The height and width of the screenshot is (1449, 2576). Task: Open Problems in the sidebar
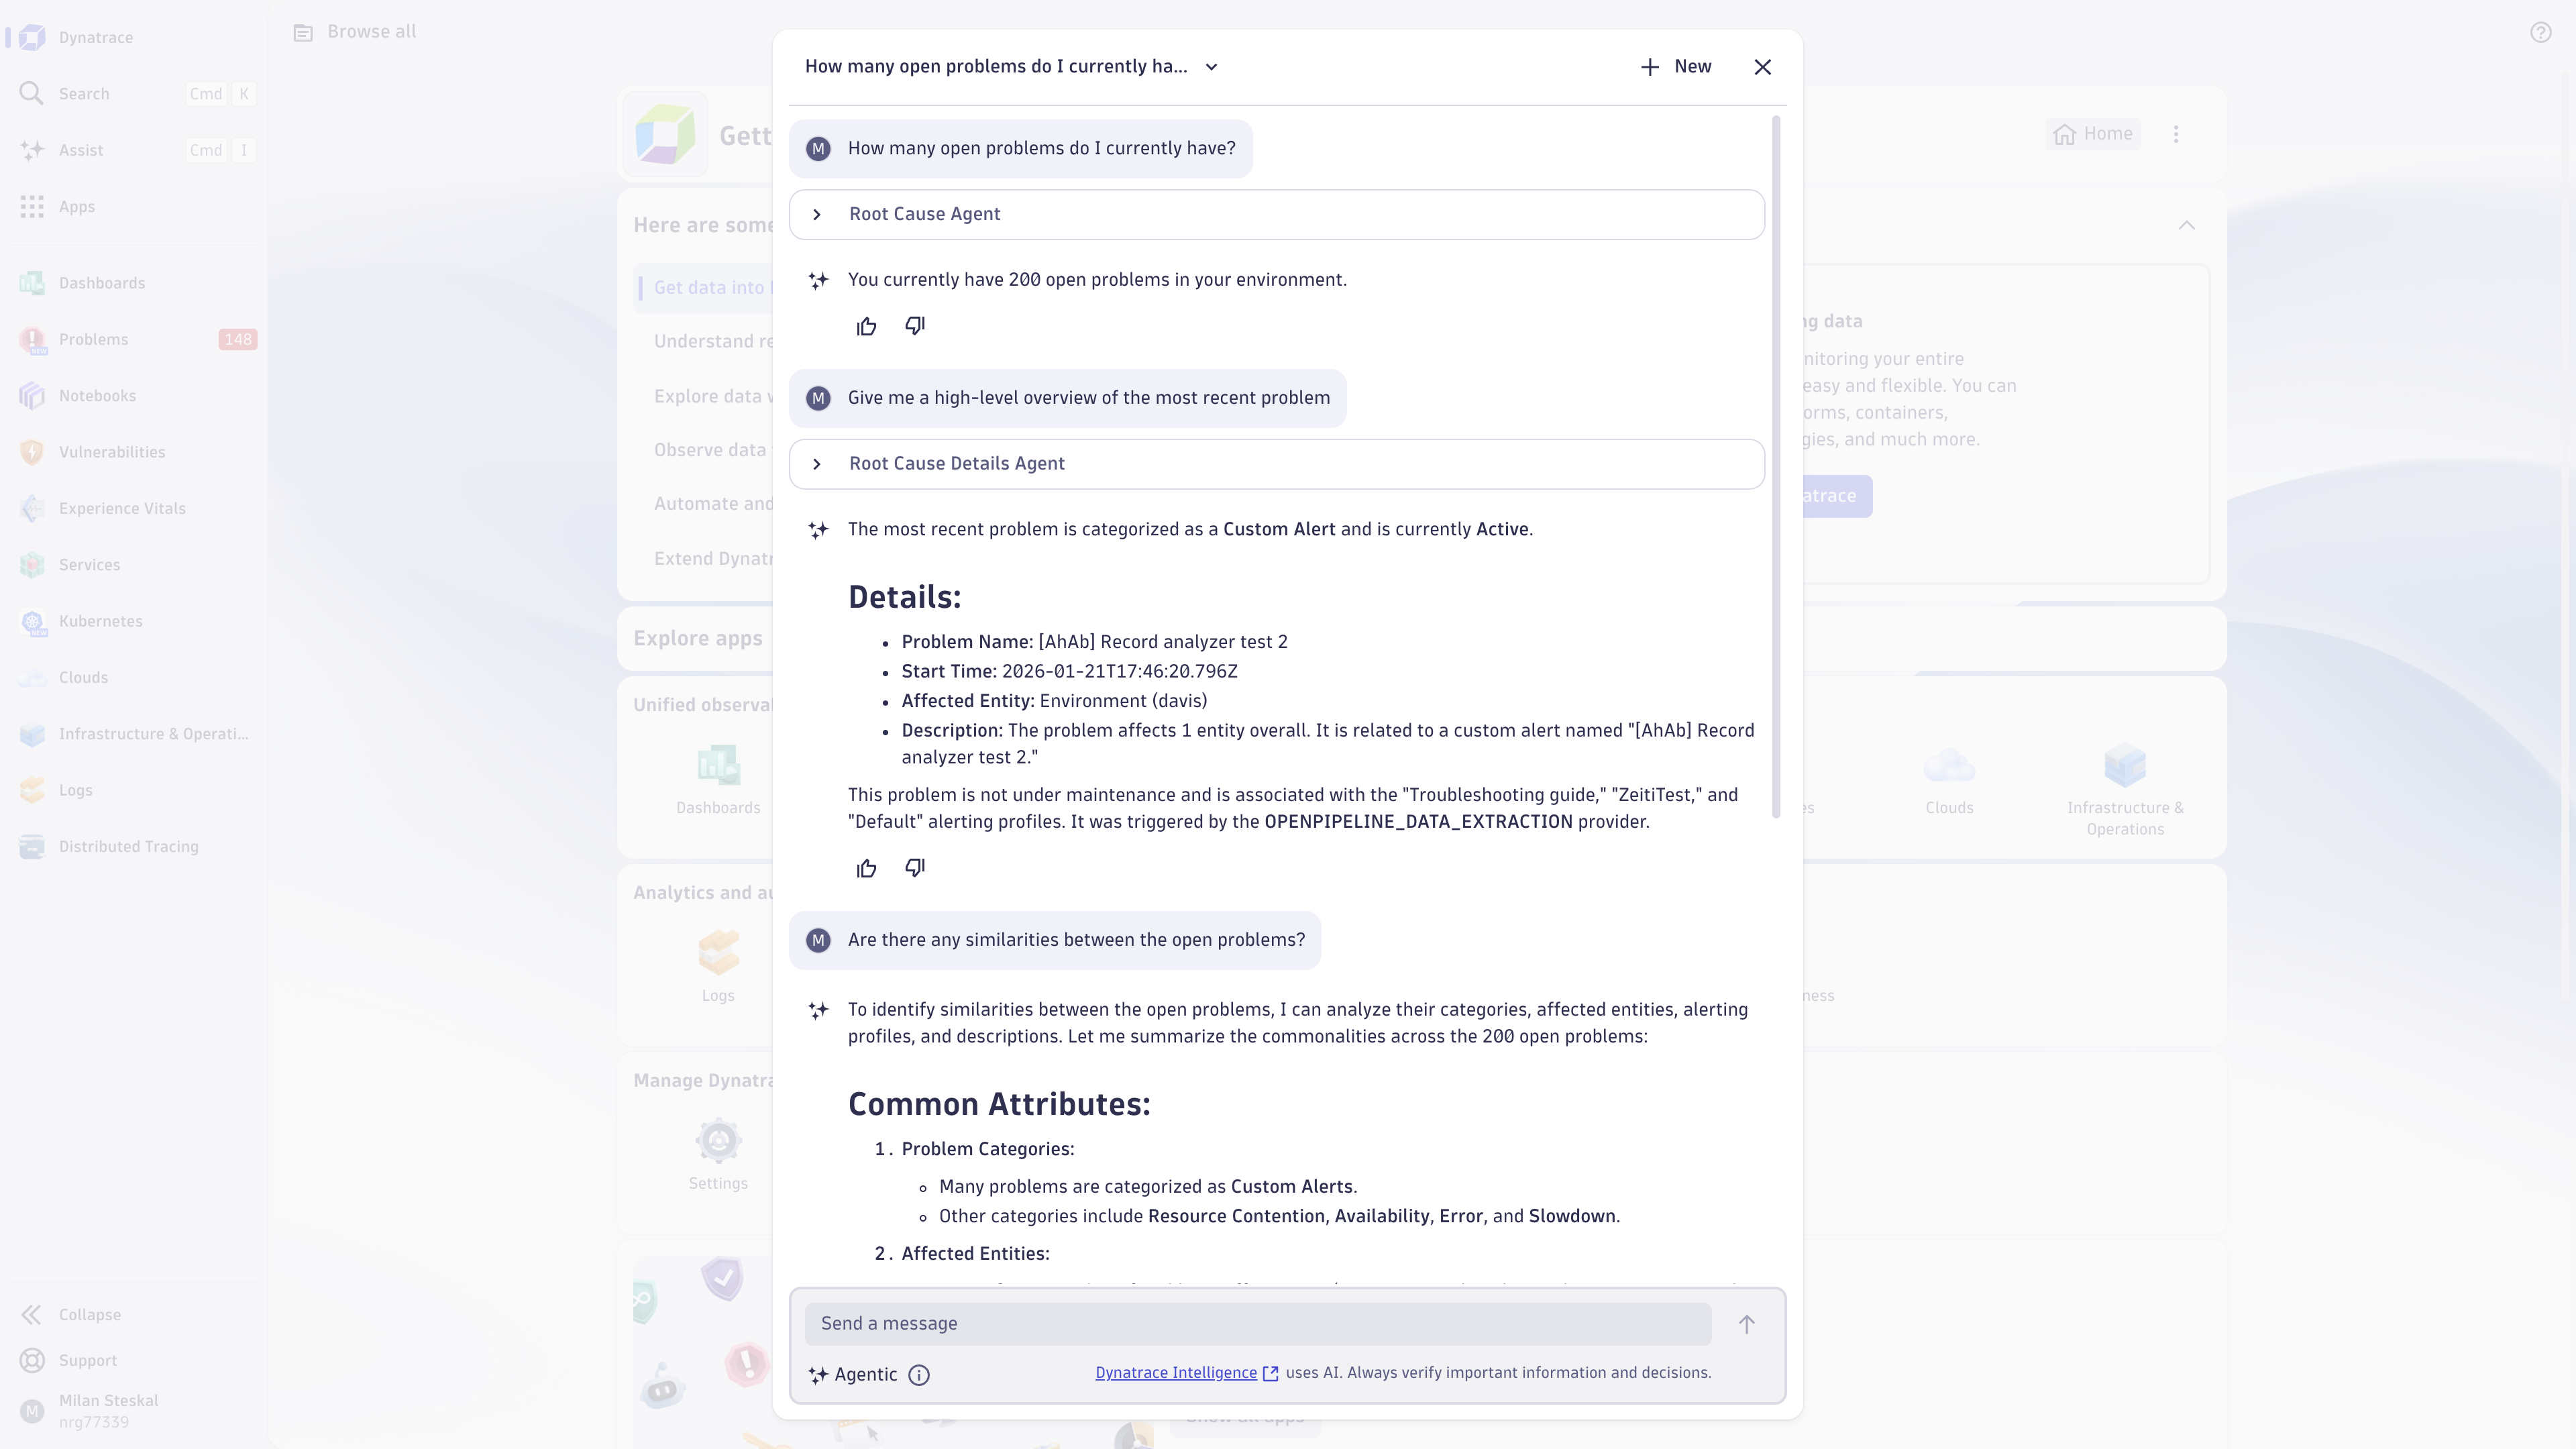click(93, 340)
